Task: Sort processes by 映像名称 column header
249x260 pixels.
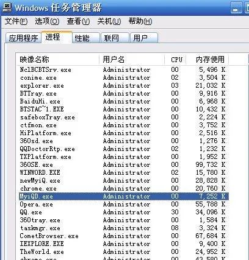Action: tap(57, 60)
